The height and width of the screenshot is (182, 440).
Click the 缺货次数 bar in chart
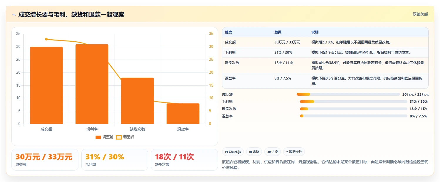click(x=137, y=101)
